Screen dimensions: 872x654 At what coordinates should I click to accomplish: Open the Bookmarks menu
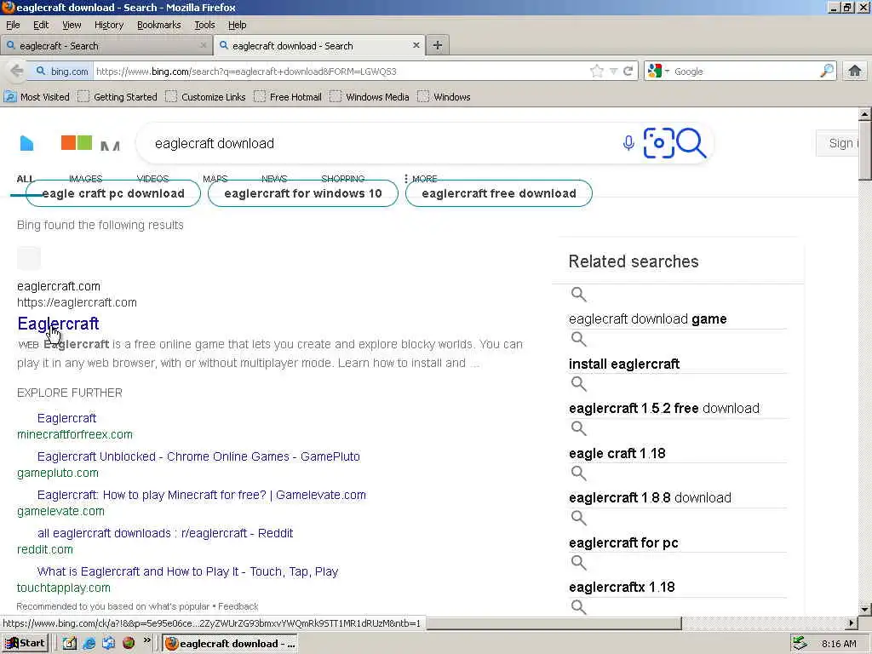click(x=159, y=25)
